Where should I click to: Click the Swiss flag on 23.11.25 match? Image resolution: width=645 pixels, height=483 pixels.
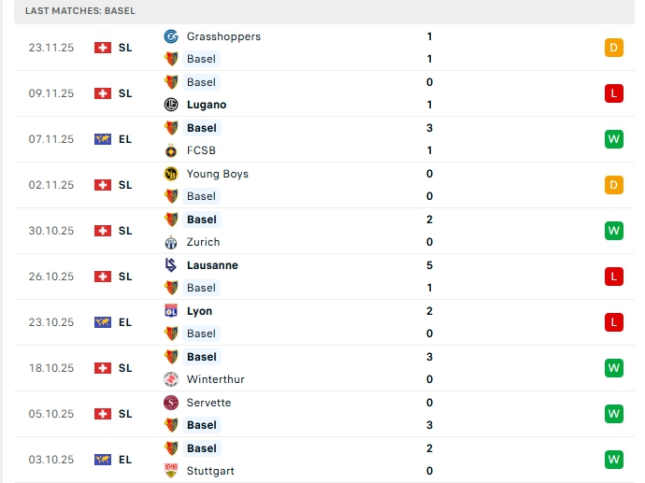point(103,48)
